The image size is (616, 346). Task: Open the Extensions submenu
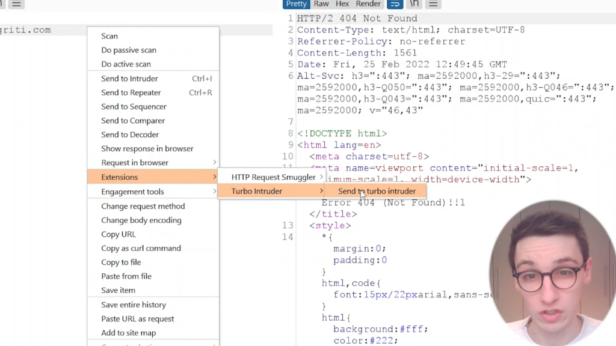[x=153, y=177]
